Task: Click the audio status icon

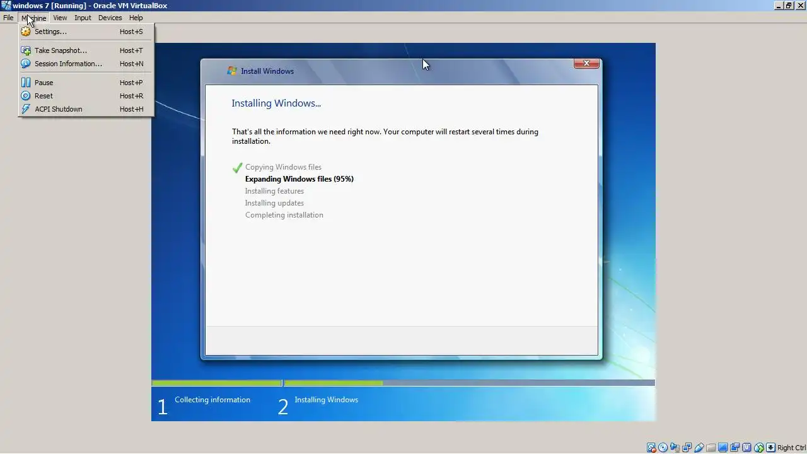Action: click(x=675, y=448)
